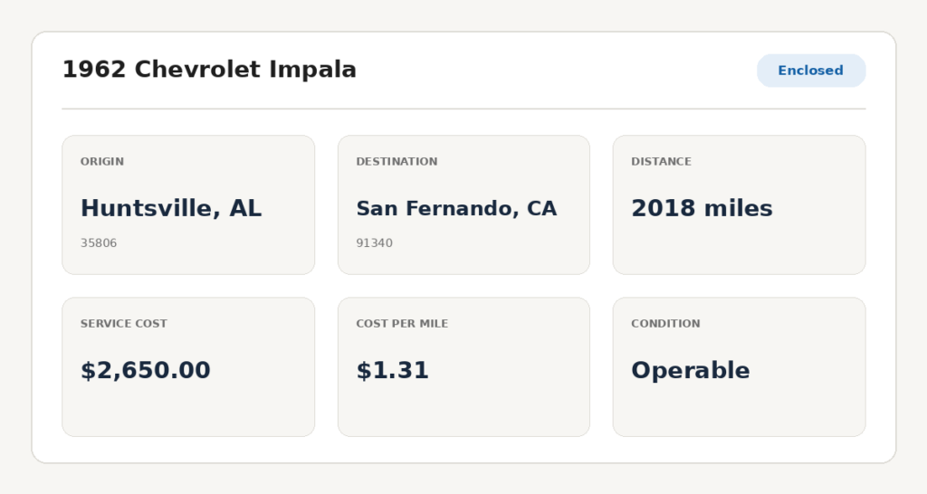
Task: Click Huntsville, AL origin city
Action: coord(171,208)
